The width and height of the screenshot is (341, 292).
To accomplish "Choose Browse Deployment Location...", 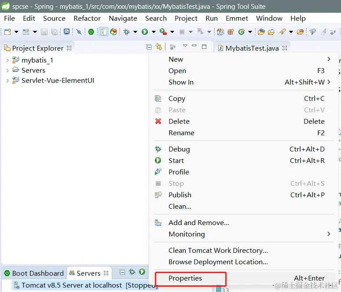I will click(244, 262).
